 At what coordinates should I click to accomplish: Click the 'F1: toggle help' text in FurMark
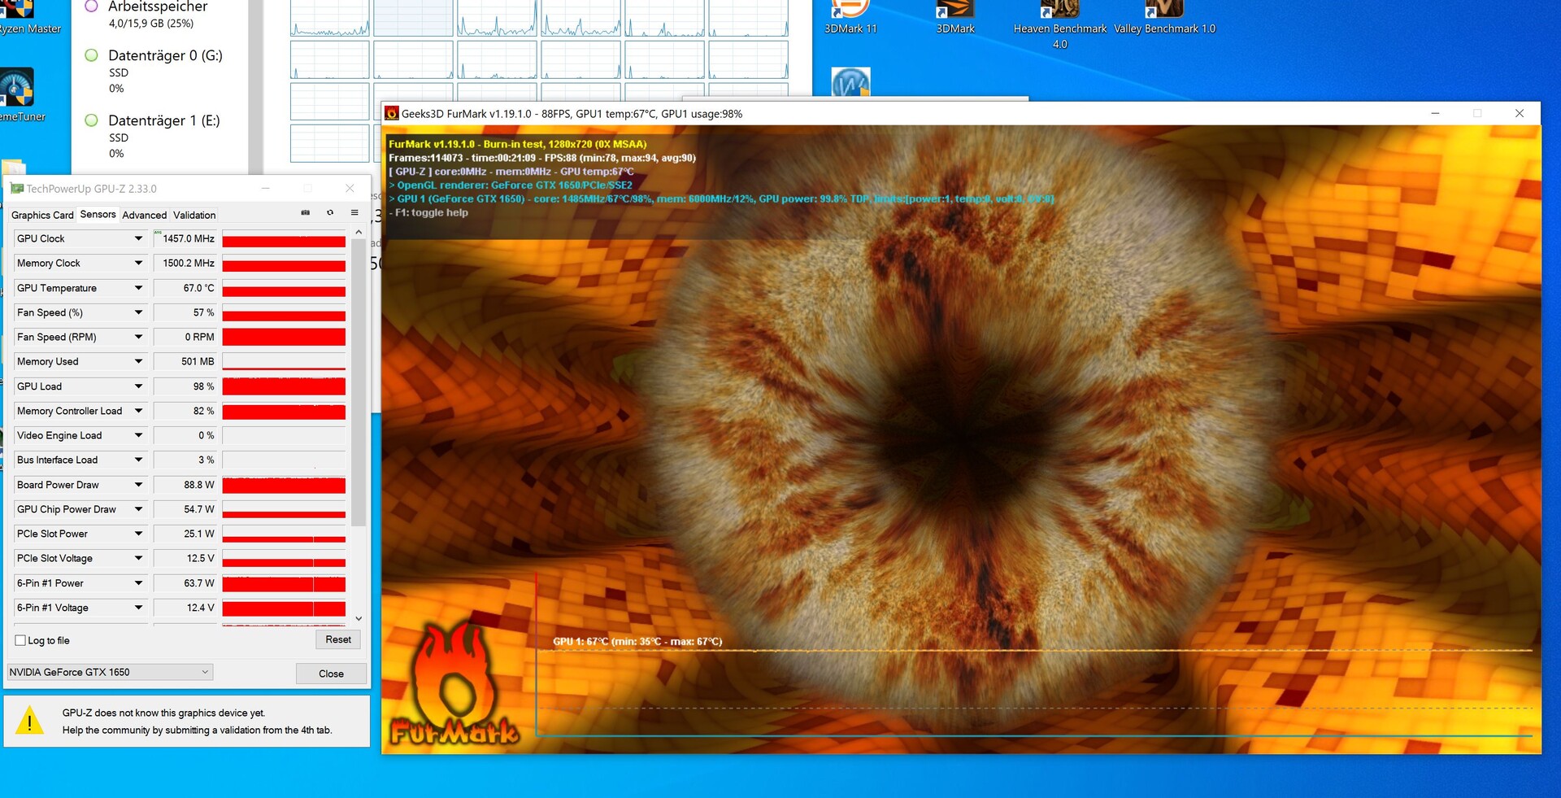click(432, 212)
